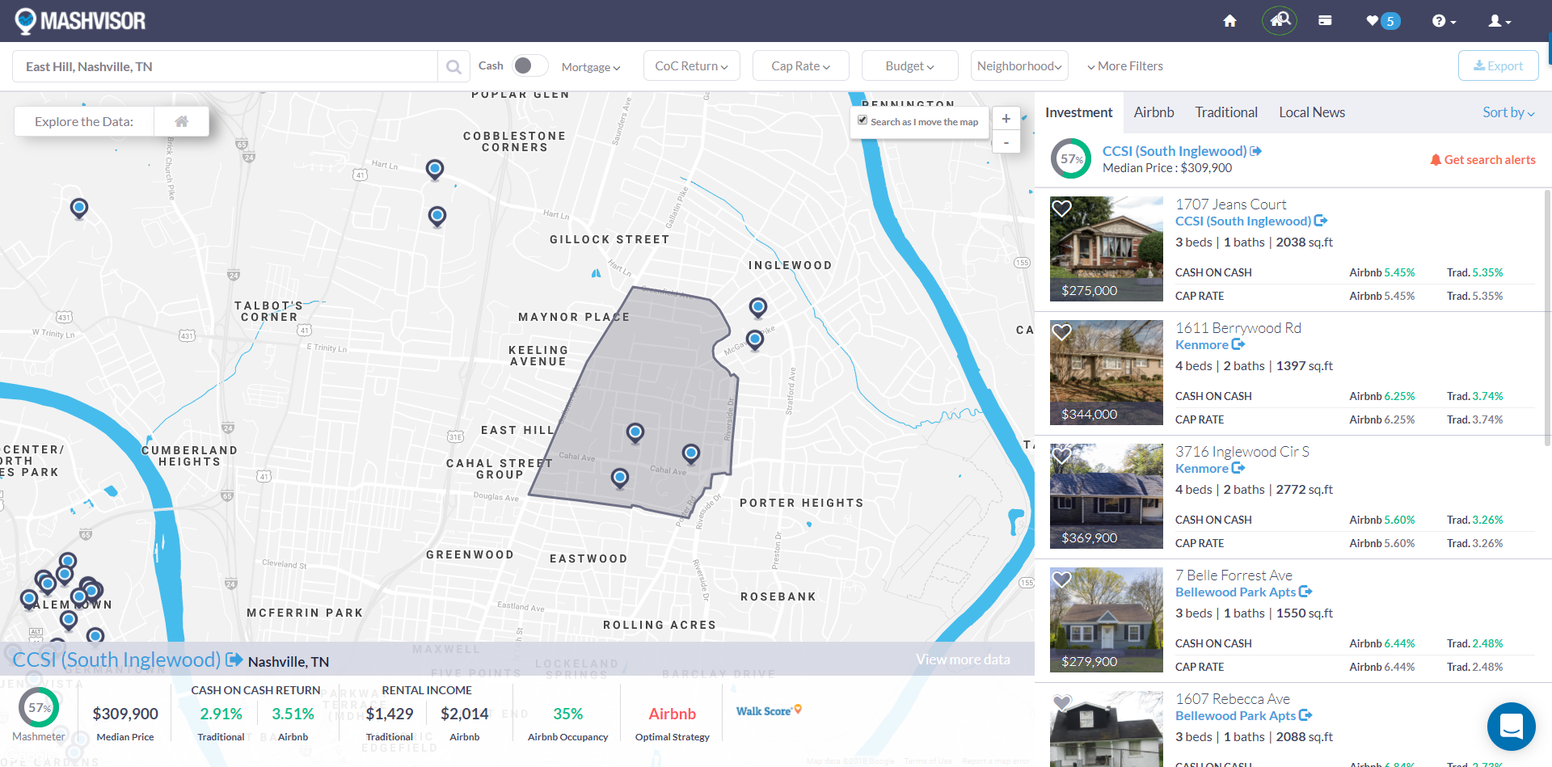Open the CoC Return filter
The width and height of the screenshot is (1552, 767).
(691, 65)
